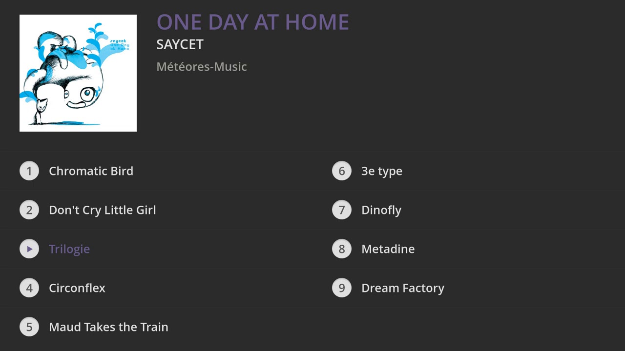Select the highlighted Trilogie track title
The image size is (625, 351).
click(69, 249)
